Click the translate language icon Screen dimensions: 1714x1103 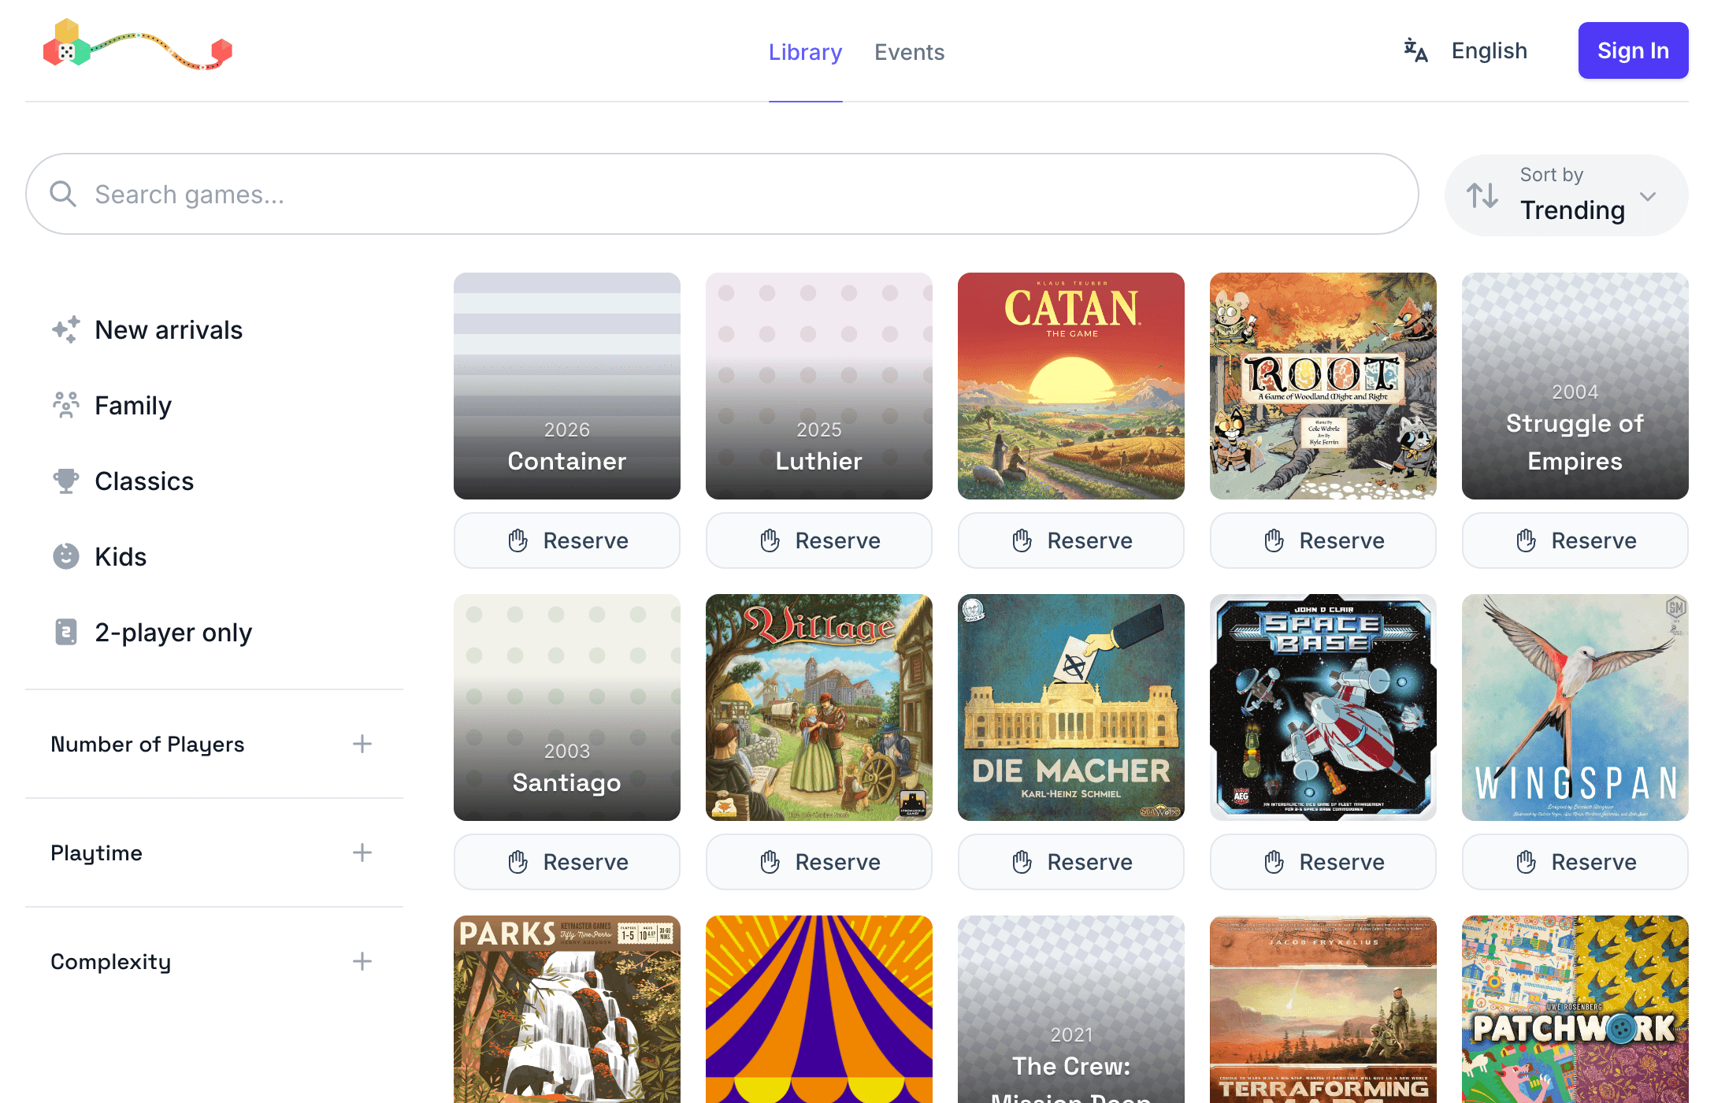point(1415,50)
